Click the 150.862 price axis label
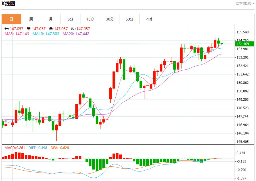Image resolution: width=256 pixels, height=181 pixels. coord(242,83)
